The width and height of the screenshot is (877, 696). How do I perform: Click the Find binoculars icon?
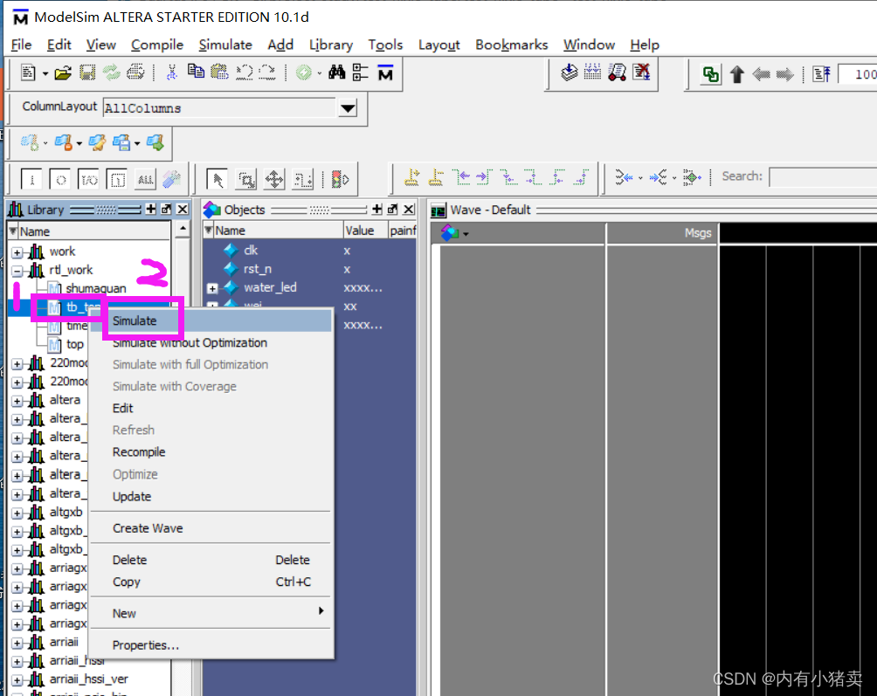[336, 72]
